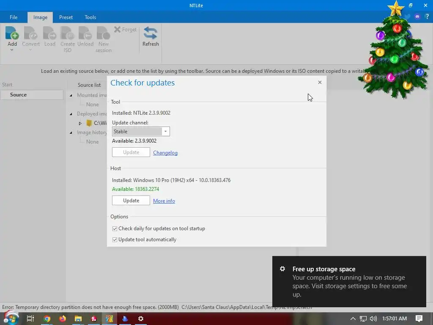The width and height of the screenshot is (433, 325).
Task: Click the Source list column header
Action: click(x=89, y=85)
